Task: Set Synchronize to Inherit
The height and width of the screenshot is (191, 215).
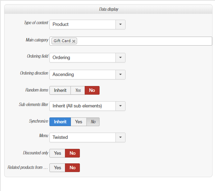Action: pyautogui.click(x=60, y=122)
